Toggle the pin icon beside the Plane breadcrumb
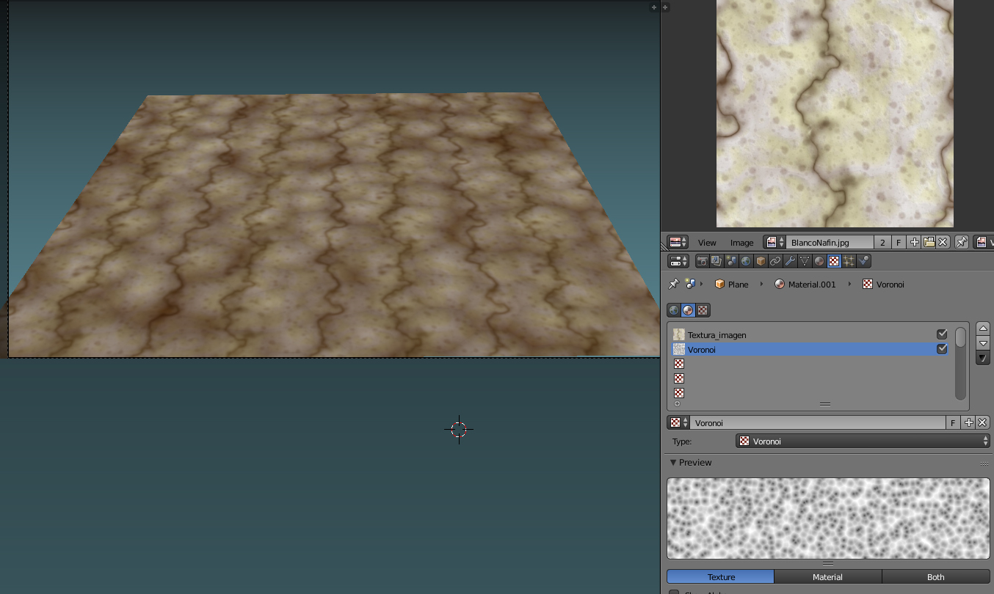 [673, 284]
